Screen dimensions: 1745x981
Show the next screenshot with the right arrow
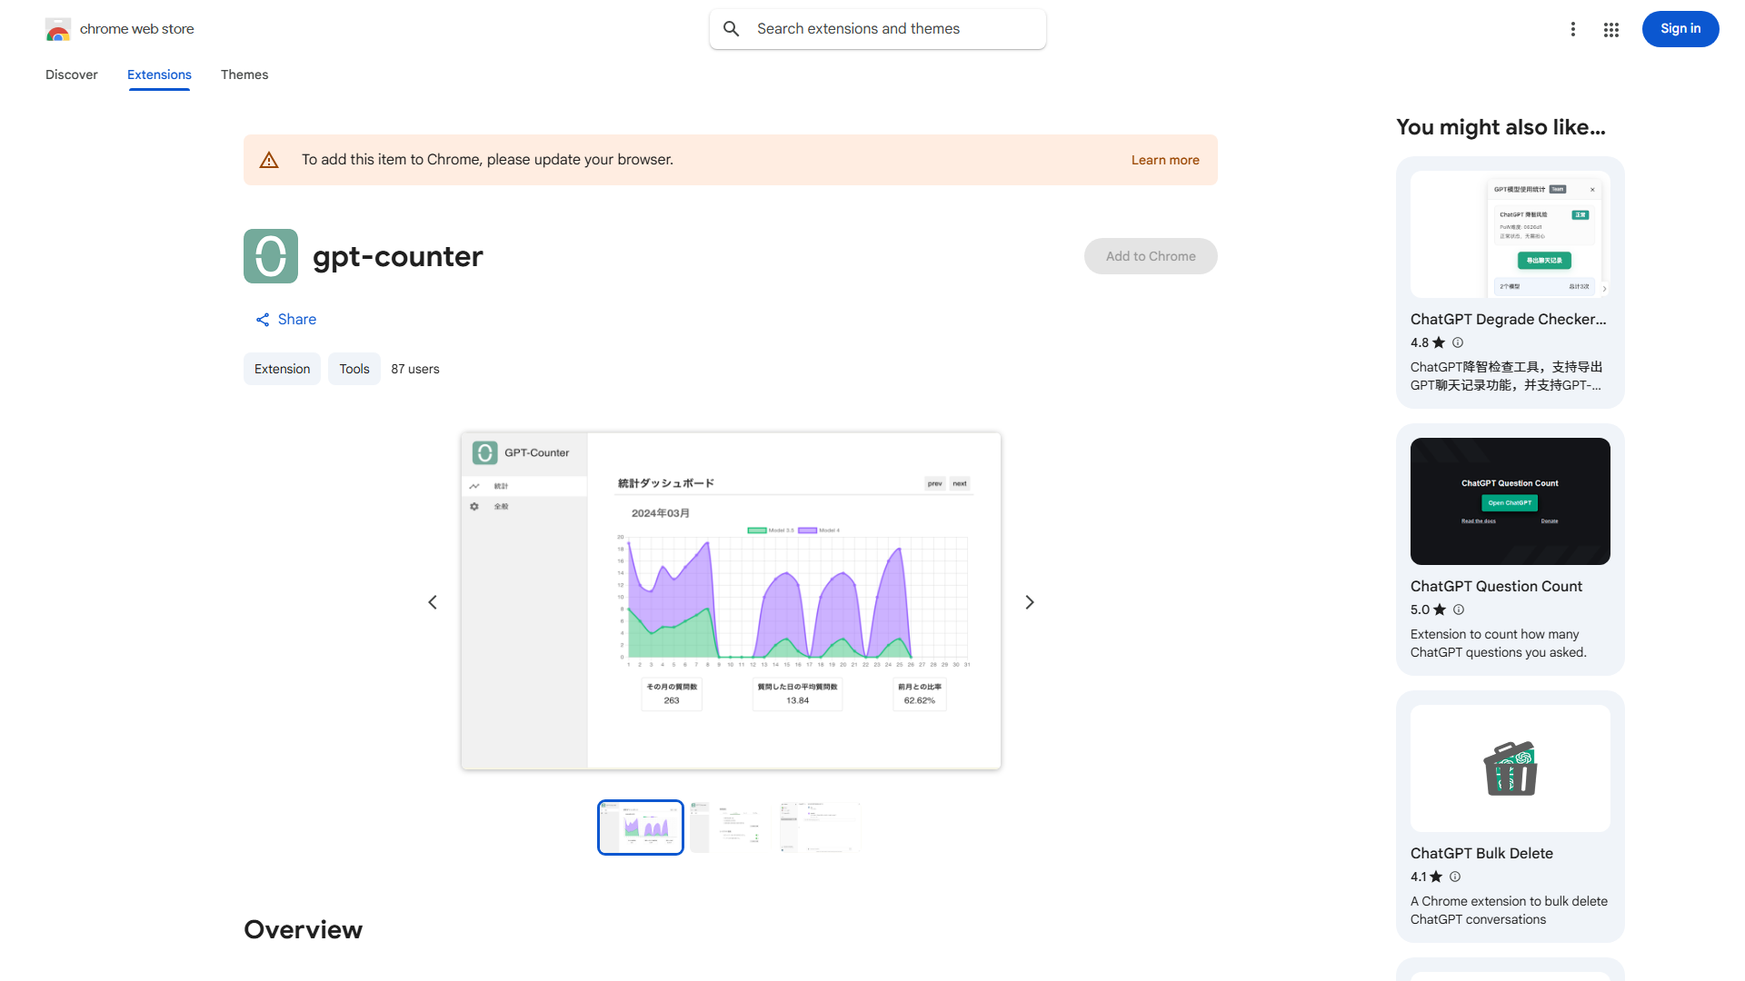pyautogui.click(x=1029, y=601)
